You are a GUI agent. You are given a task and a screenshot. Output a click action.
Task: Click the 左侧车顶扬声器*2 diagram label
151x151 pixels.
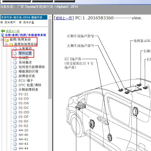[x=80, y=36]
